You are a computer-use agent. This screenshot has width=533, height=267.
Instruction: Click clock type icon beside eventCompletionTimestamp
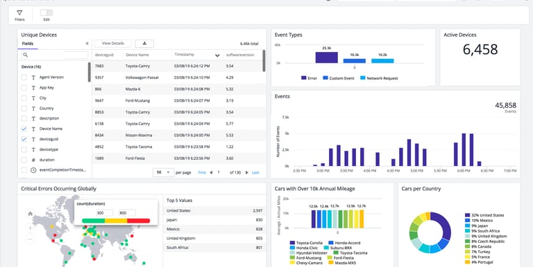point(33,170)
